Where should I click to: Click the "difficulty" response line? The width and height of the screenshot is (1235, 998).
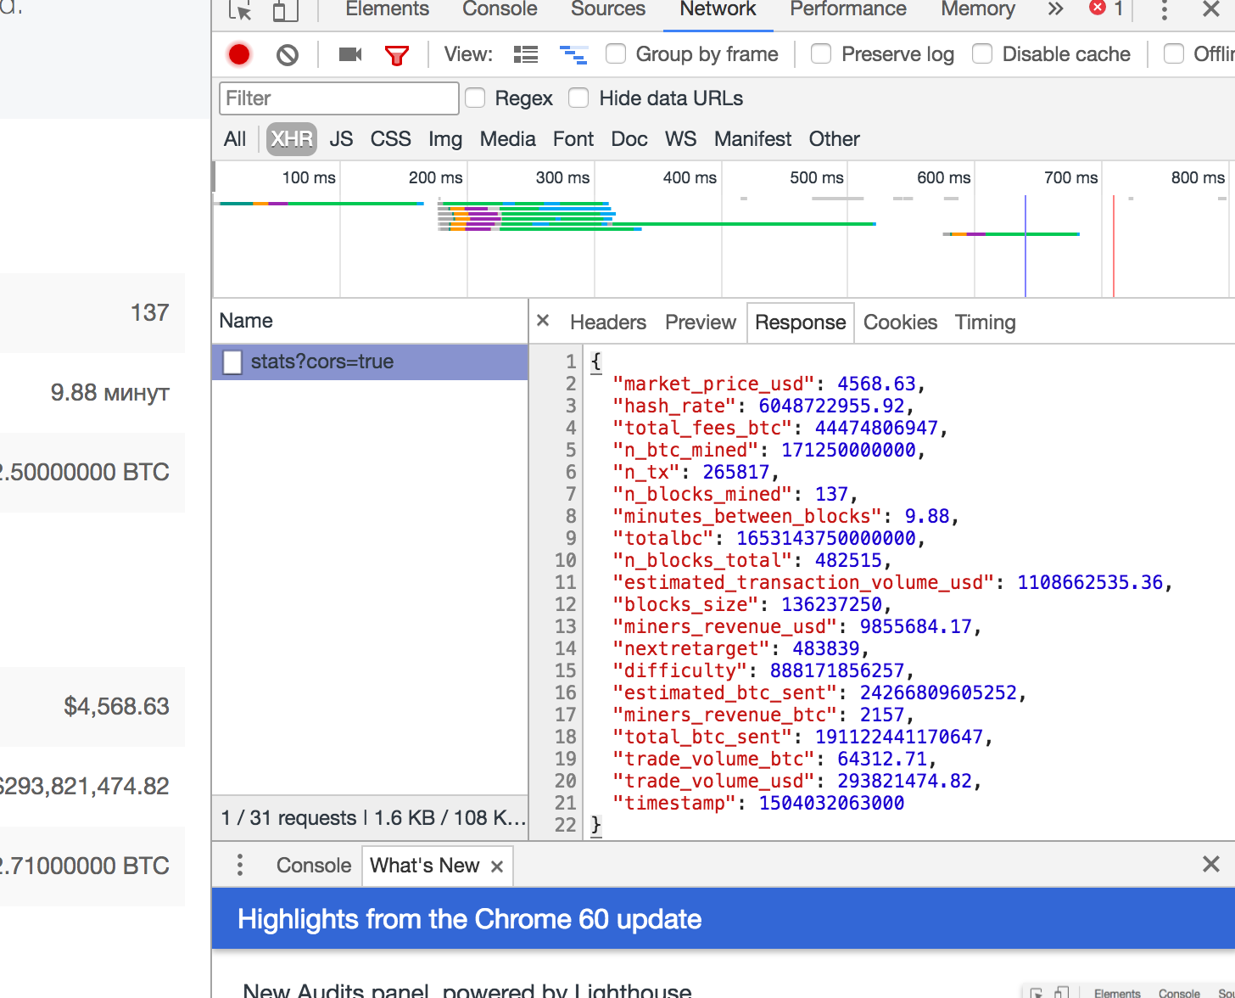pos(763,670)
